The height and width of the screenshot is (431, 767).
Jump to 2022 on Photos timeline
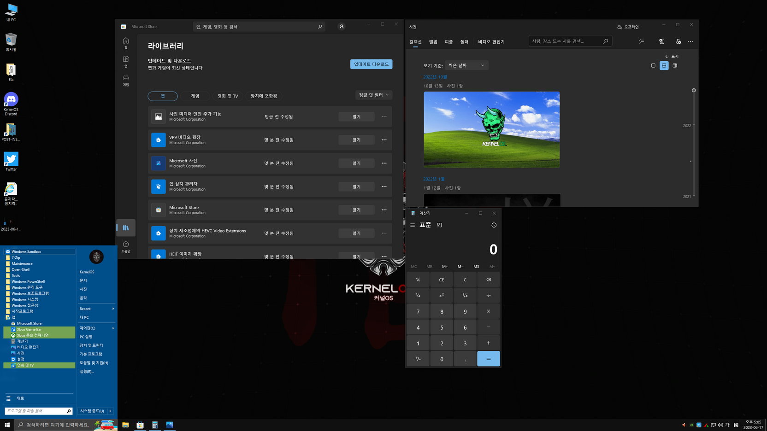(x=687, y=126)
